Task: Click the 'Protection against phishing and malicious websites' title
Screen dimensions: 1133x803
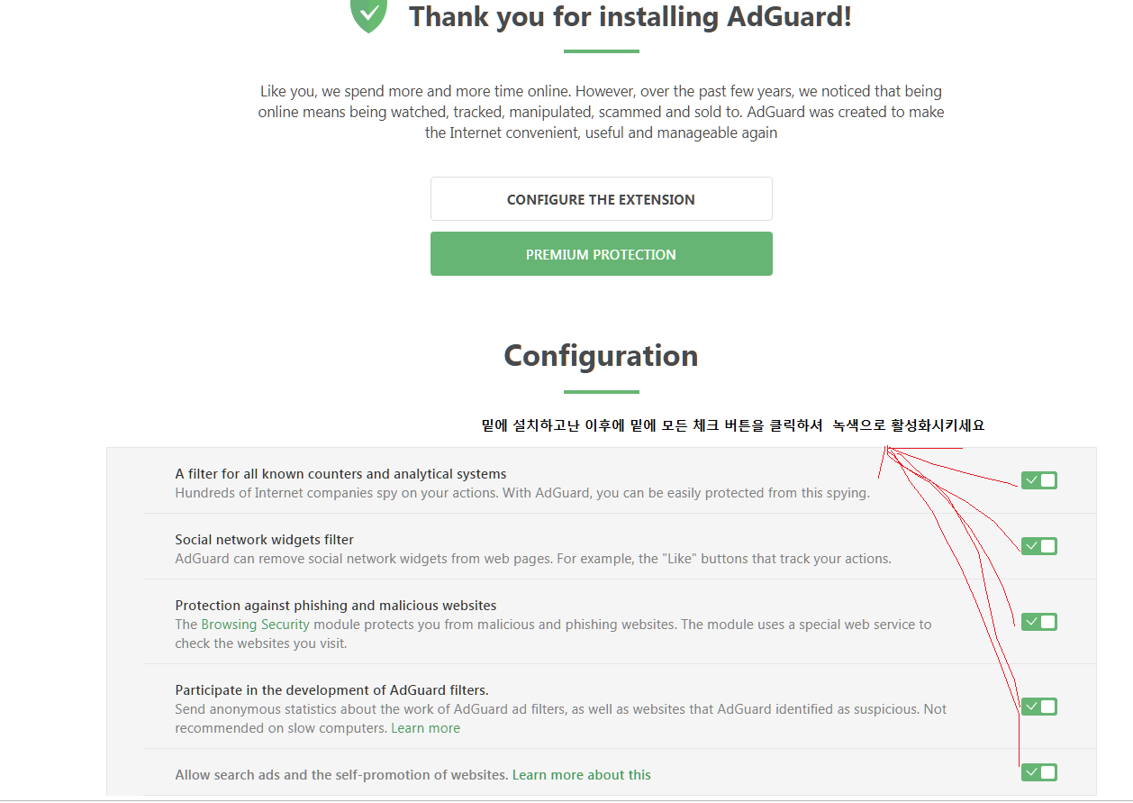Action: click(x=335, y=606)
